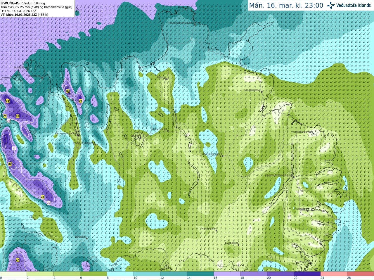
Task: Click the Sandvíkurheiði station dot
Action: (262, 92)
